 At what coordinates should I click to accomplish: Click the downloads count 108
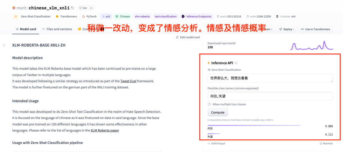pyautogui.click(x=210, y=47)
